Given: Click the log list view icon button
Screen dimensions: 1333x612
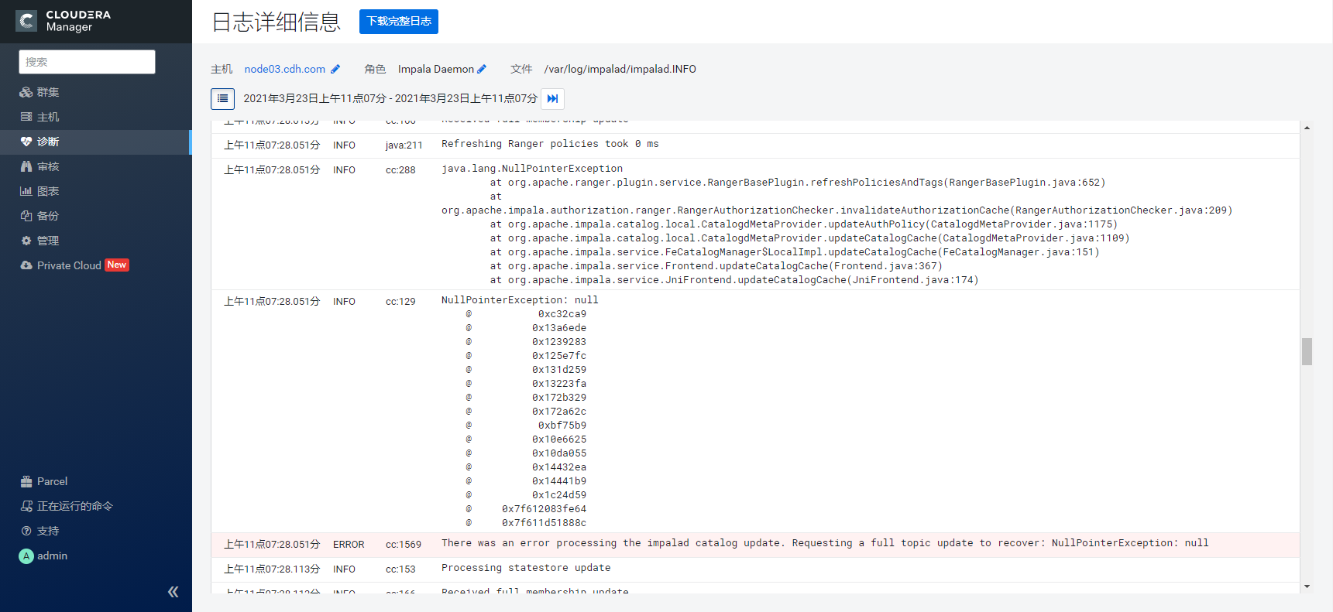Looking at the screenshot, I should (222, 98).
